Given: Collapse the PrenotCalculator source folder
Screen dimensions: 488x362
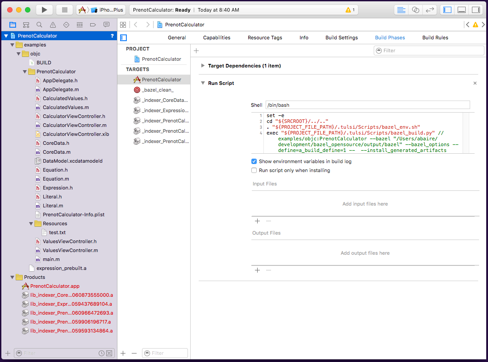Looking at the screenshot, I should pyautogui.click(x=25, y=72).
